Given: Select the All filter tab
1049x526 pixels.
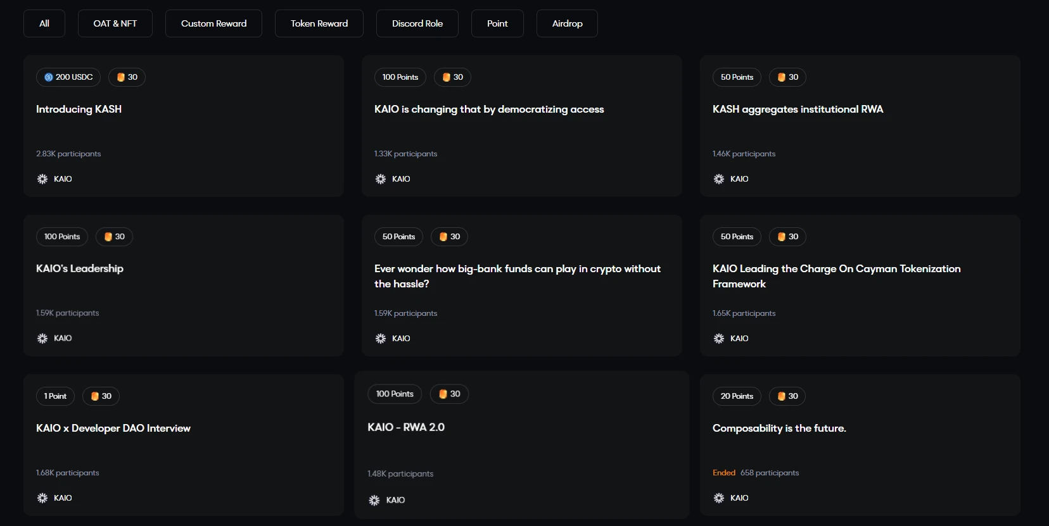Looking at the screenshot, I should pos(44,23).
